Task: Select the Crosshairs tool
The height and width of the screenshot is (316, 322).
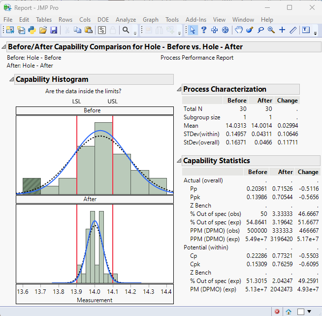Action: pyautogui.click(x=282, y=30)
